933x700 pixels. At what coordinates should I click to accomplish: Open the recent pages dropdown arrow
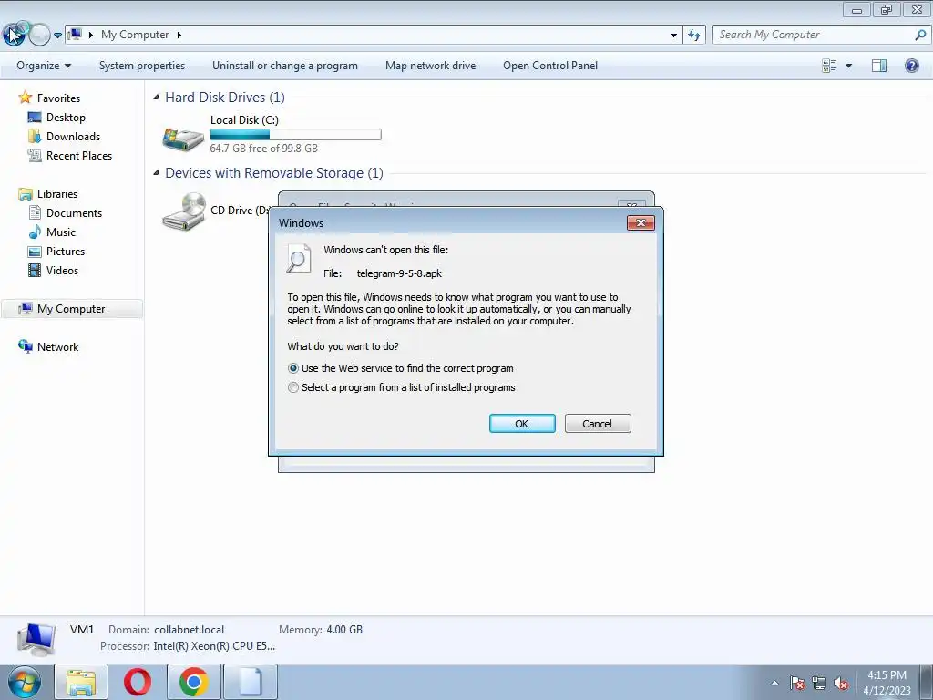coord(57,36)
